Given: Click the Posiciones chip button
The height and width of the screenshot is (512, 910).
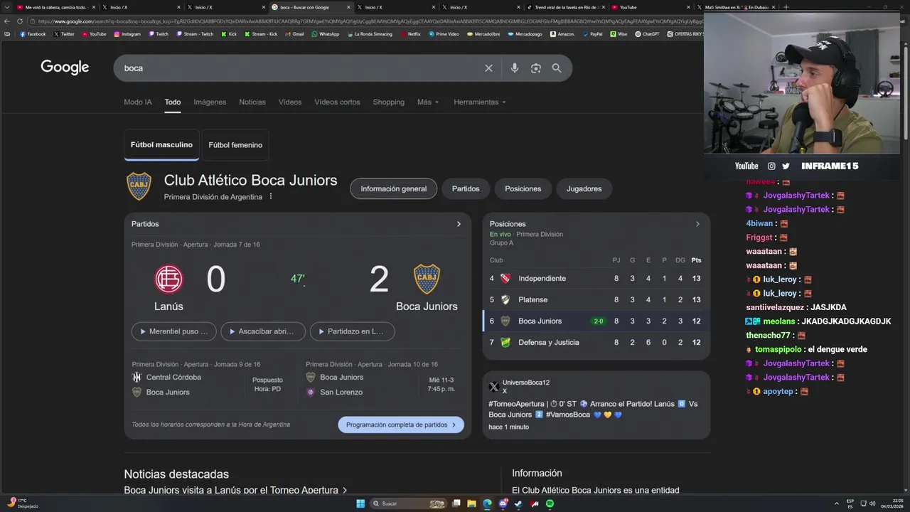Looking at the screenshot, I should [523, 189].
